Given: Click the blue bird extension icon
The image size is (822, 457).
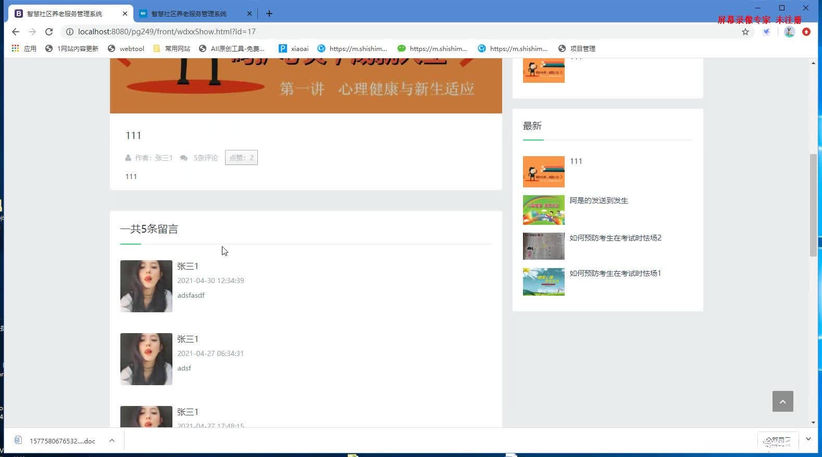Looking at the screenshot, I should 767,32.
